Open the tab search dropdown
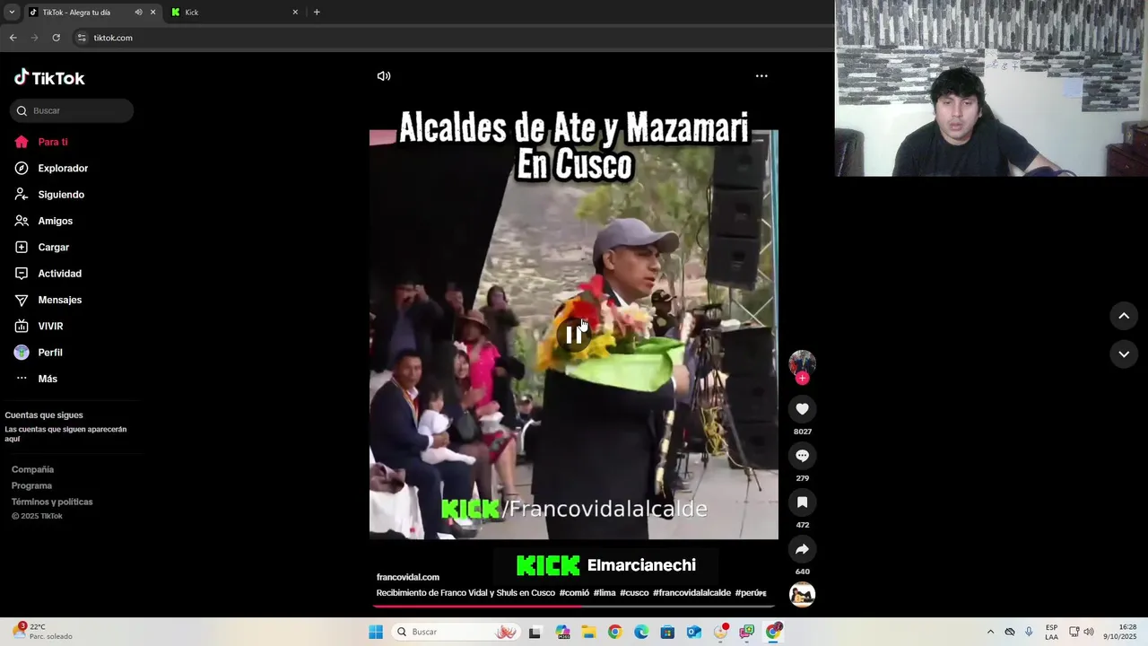The width and height of the screenshot is (1148, 646). 12,13
